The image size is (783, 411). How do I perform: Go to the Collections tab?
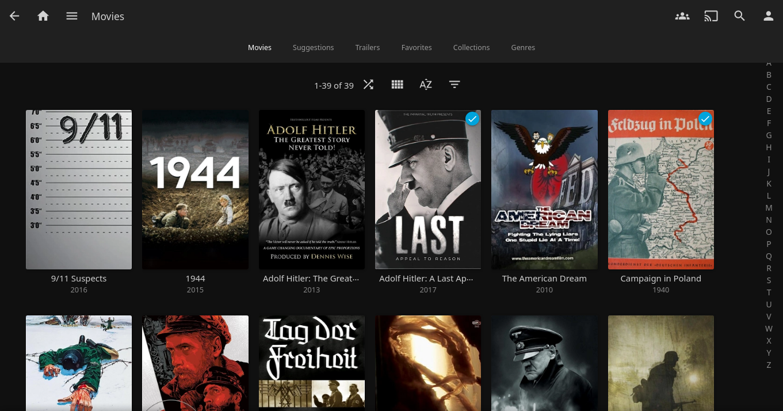[471, 47]
